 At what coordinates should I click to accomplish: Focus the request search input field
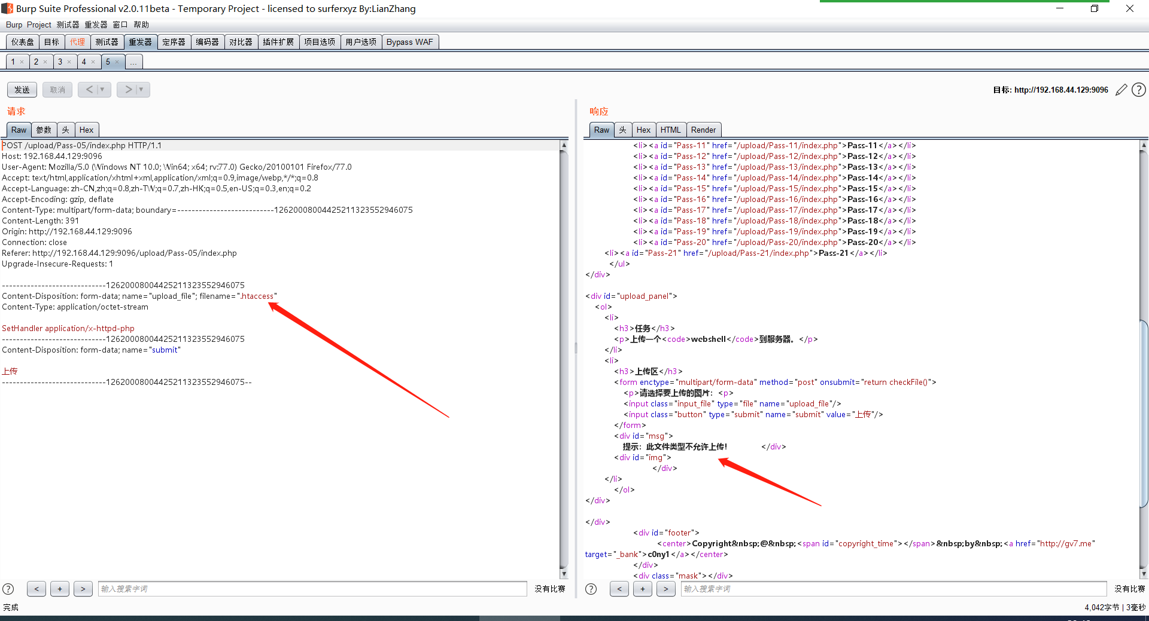(x=312, y=589)
